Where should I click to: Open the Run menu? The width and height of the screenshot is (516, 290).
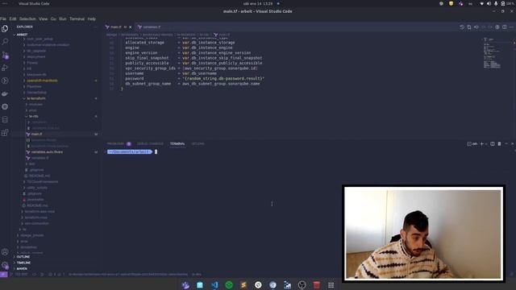pos(63,19)
